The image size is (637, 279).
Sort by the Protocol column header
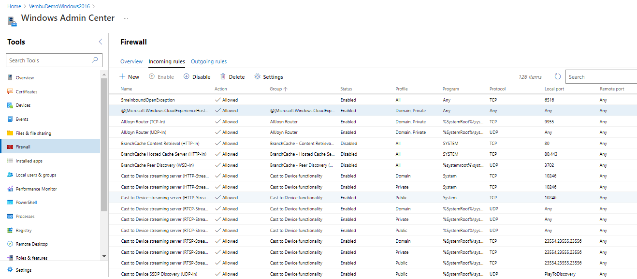tap(498, 89)
